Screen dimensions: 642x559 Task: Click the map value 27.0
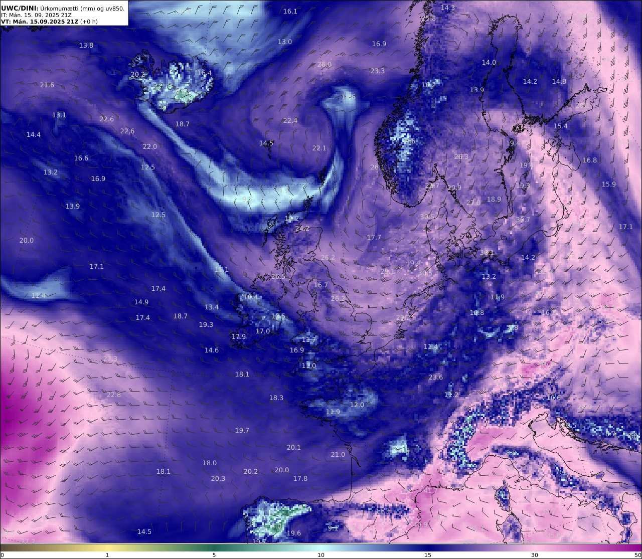coord(473,203)
